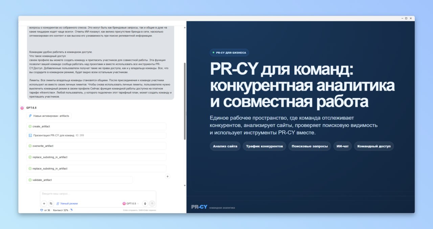Click the PR-CY logo in the slide footer
Image resolution: width=433 pixels, height=229 pixels.
(x=199, y=207)
